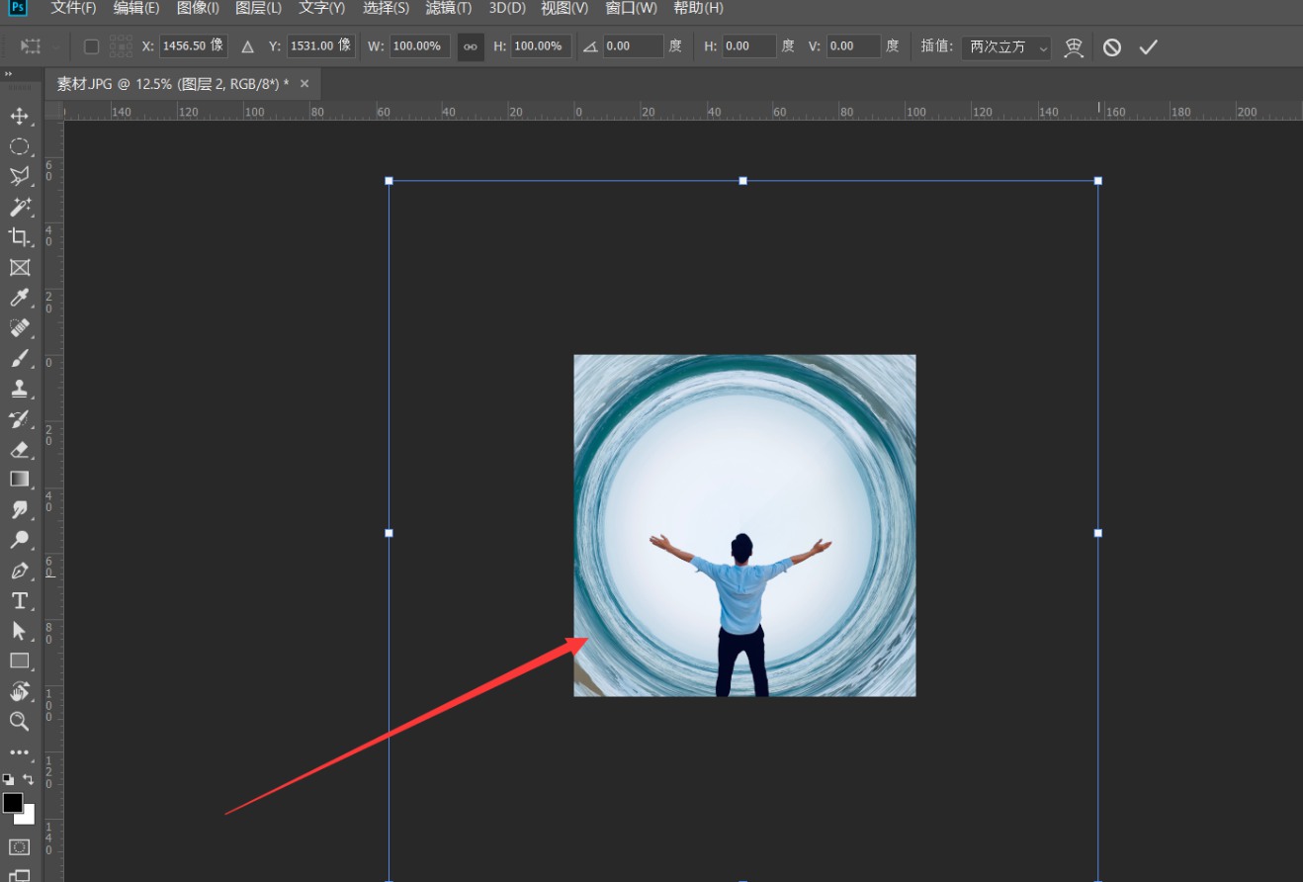This screenshot has height=882, width=1303.
Task: Open the 滤镜(T) menu
Action: (x=448, y=8)
